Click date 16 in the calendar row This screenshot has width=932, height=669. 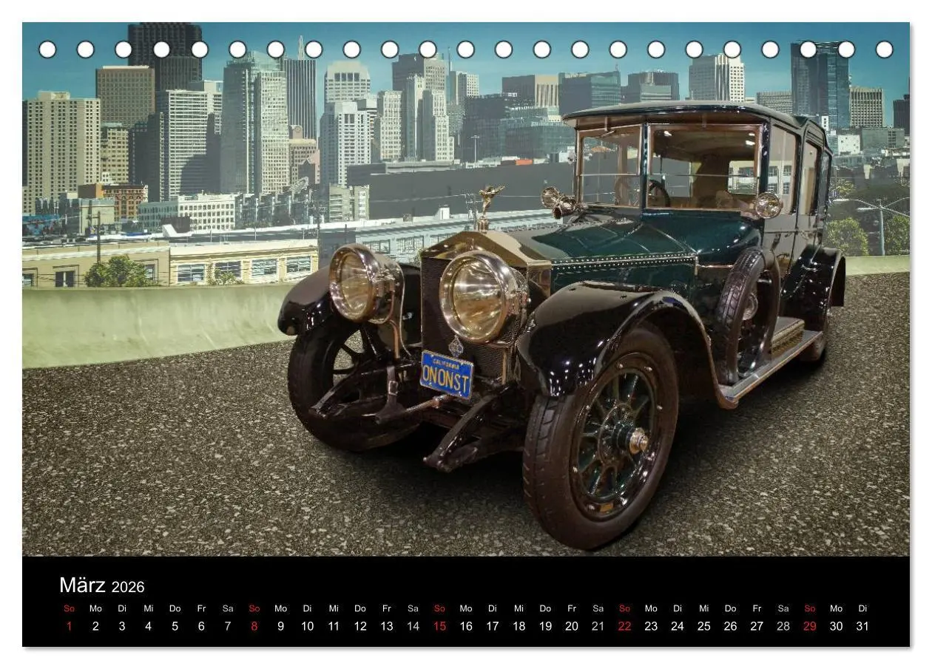pyautogui.click(x=466, y=626)
